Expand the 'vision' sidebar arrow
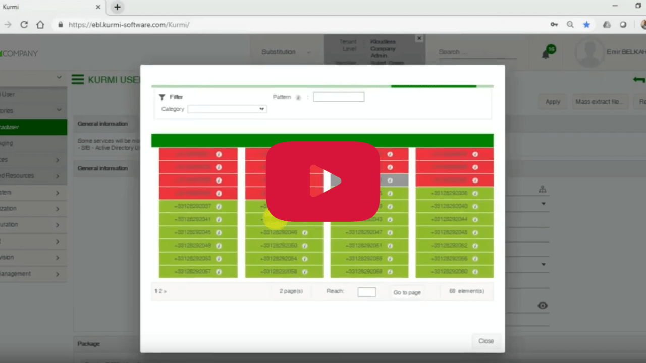 point(58,258)
